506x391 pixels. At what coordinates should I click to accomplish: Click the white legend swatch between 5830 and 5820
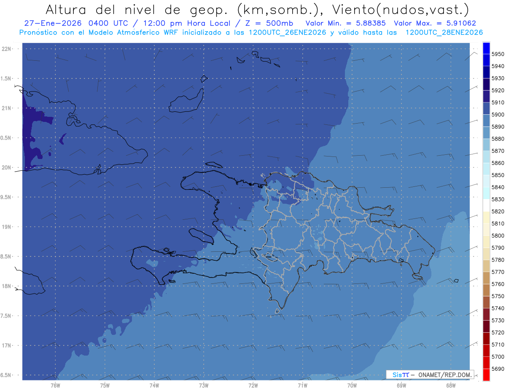(x=486, y=205)
